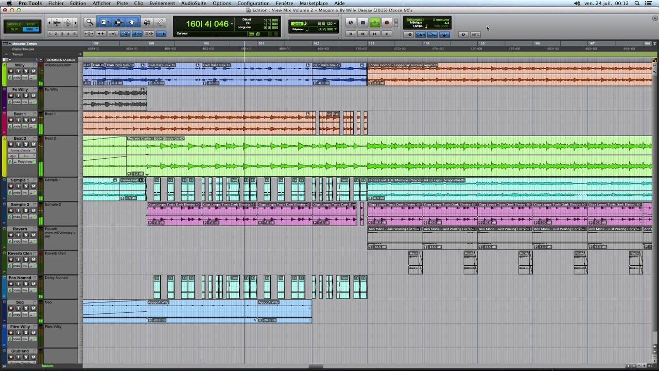This screenshot has width=659, height=371.
Task: Click the volume icon in menu bar
Action: 577,3
